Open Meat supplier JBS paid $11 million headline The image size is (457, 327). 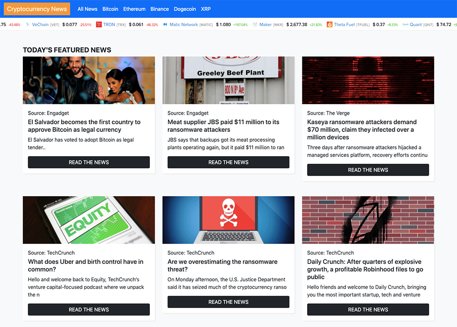(224, 126)
